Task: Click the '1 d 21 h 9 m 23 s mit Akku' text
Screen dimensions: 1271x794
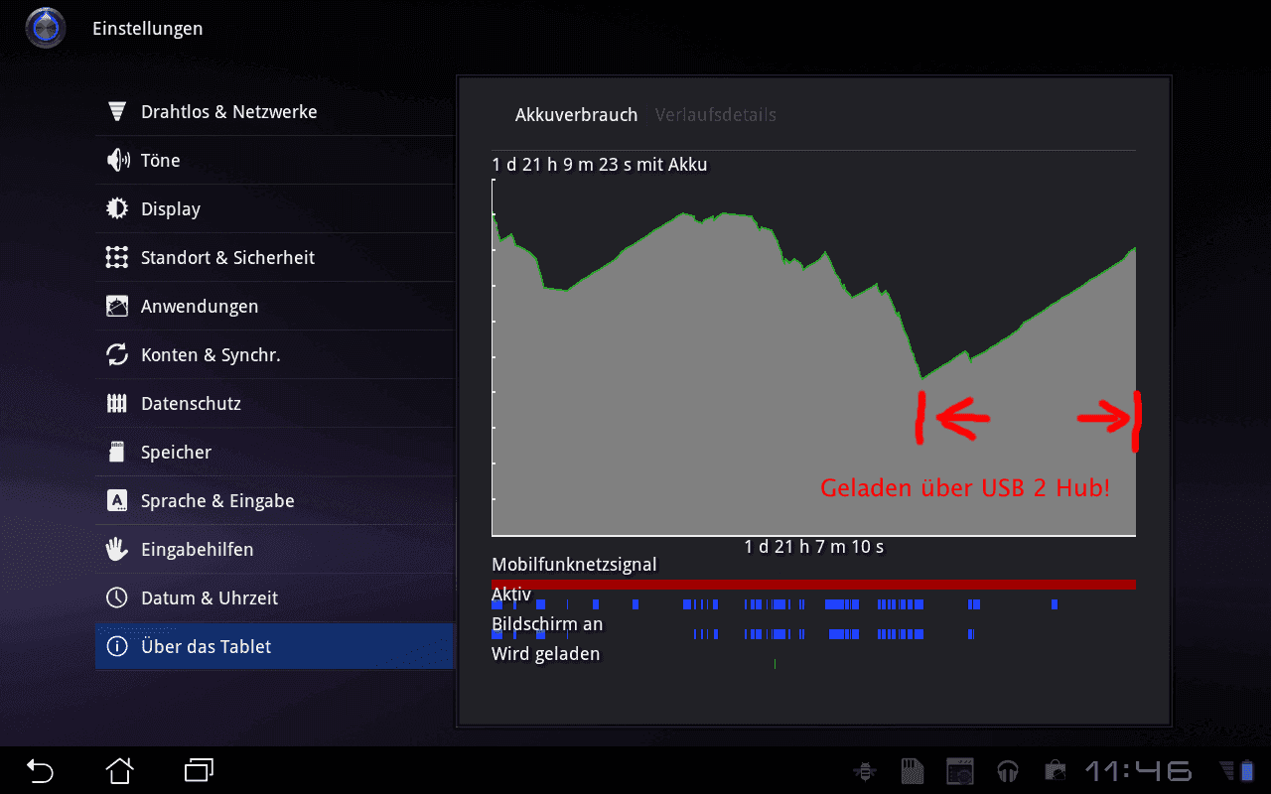Action: 600,165
